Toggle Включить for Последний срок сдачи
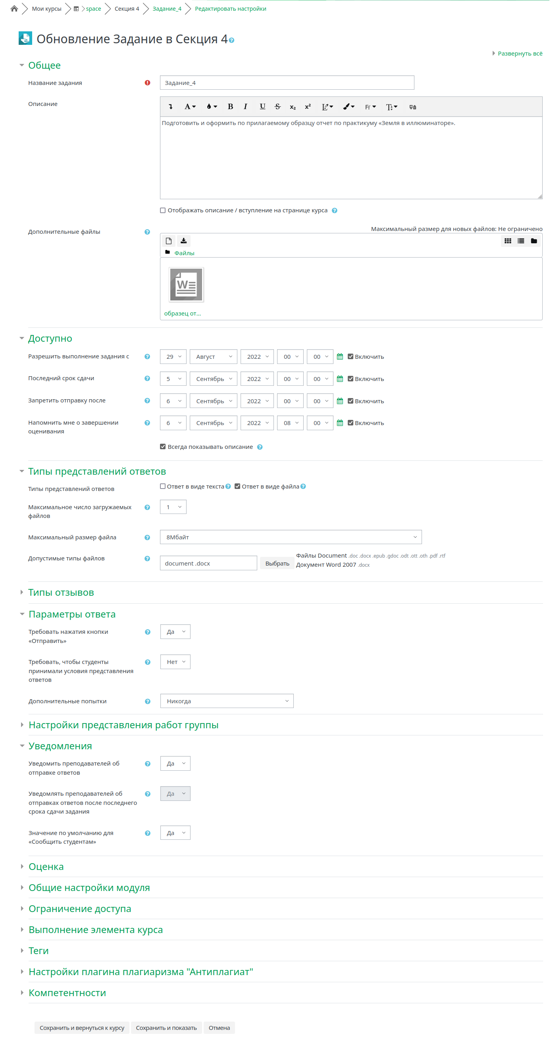 pyautogui.click(x=351, y=379)
